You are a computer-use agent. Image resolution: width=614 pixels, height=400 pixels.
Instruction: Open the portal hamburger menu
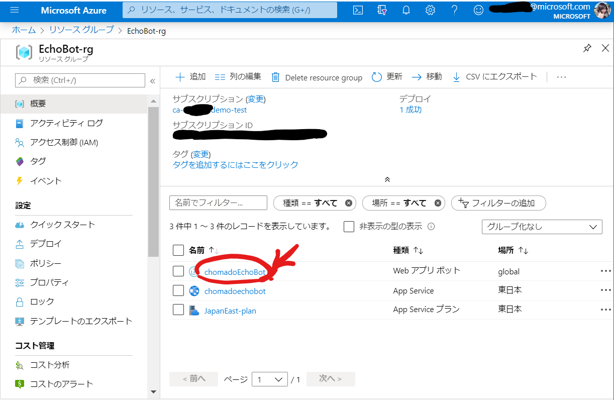14,10
